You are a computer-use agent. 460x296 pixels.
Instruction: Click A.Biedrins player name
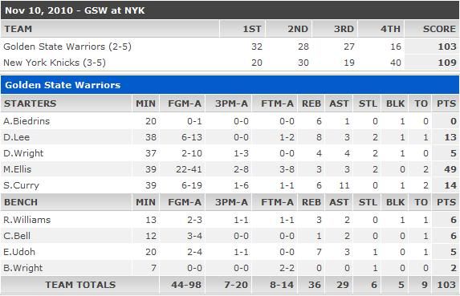point(26,121)
